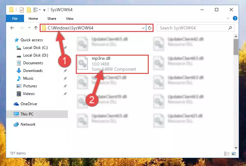The image size is (246, 166).
Task: Click the 137 items status text
Action: 18,153
